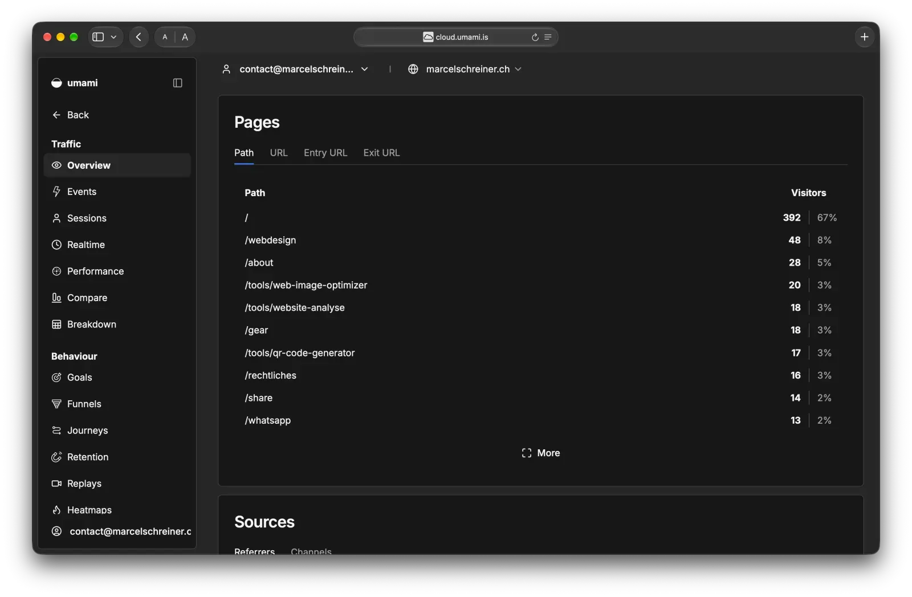Image resolution: width=912 pixels, height=597 pixels.
Task: Open user profile contact@marcelschreiner at sidebar bottom
Action: [x=121, y=531]
